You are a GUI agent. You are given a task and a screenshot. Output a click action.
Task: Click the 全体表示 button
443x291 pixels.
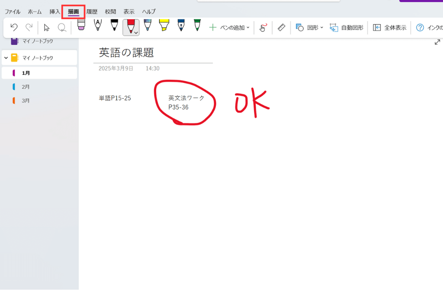pos(390,28)
